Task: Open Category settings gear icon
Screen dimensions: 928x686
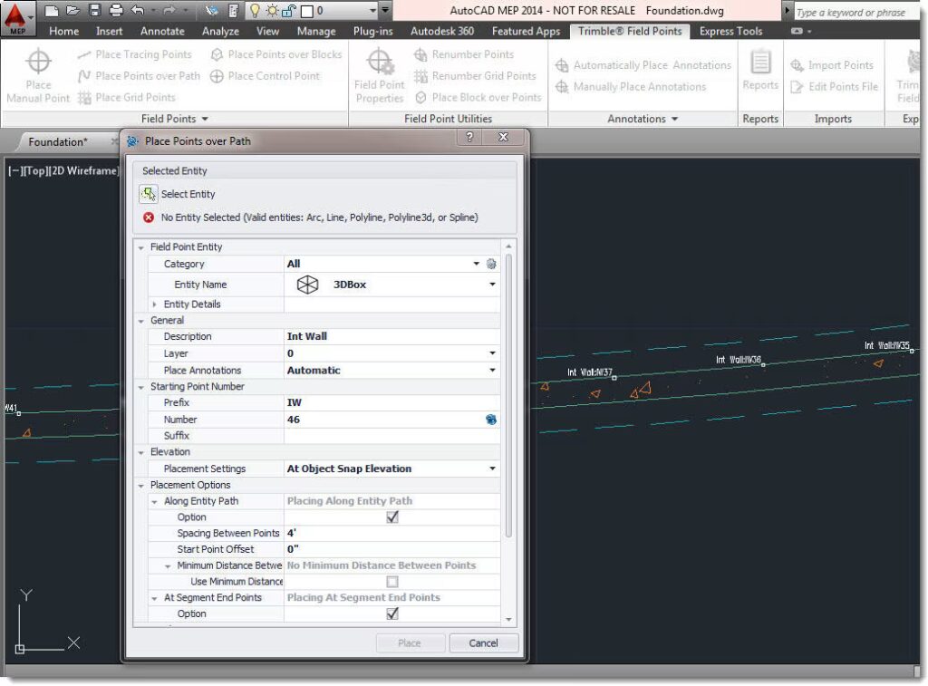Action: click(x=491, y=265)
